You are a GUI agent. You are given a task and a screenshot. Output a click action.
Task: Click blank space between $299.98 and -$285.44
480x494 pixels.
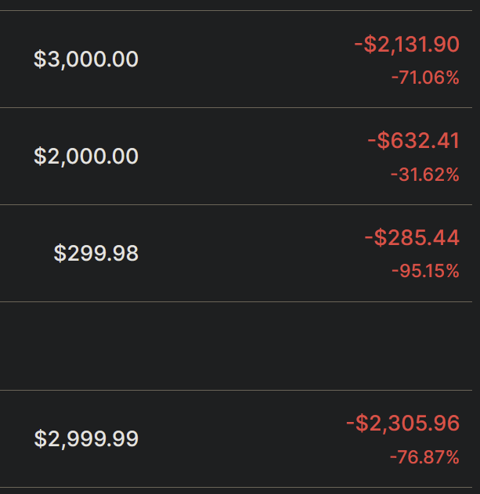click(x=251, y=254)
